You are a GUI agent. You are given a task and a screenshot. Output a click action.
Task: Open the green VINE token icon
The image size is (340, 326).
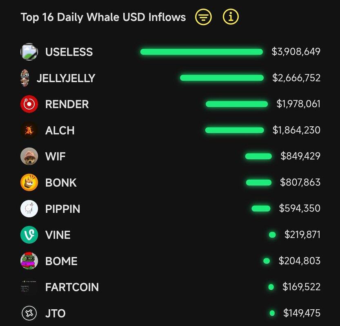[29, 235]
